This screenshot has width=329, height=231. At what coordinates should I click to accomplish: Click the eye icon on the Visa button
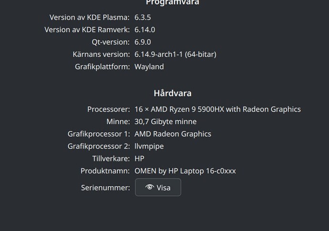tap(150, 187)
